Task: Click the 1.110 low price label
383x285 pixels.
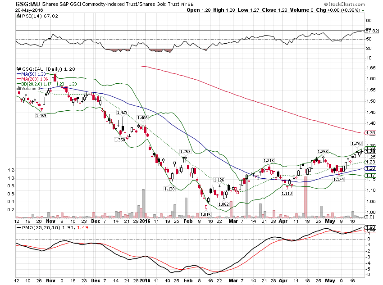Action: tap(287, 193)
